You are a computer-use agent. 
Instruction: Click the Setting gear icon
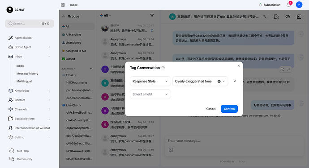(10, 137)
